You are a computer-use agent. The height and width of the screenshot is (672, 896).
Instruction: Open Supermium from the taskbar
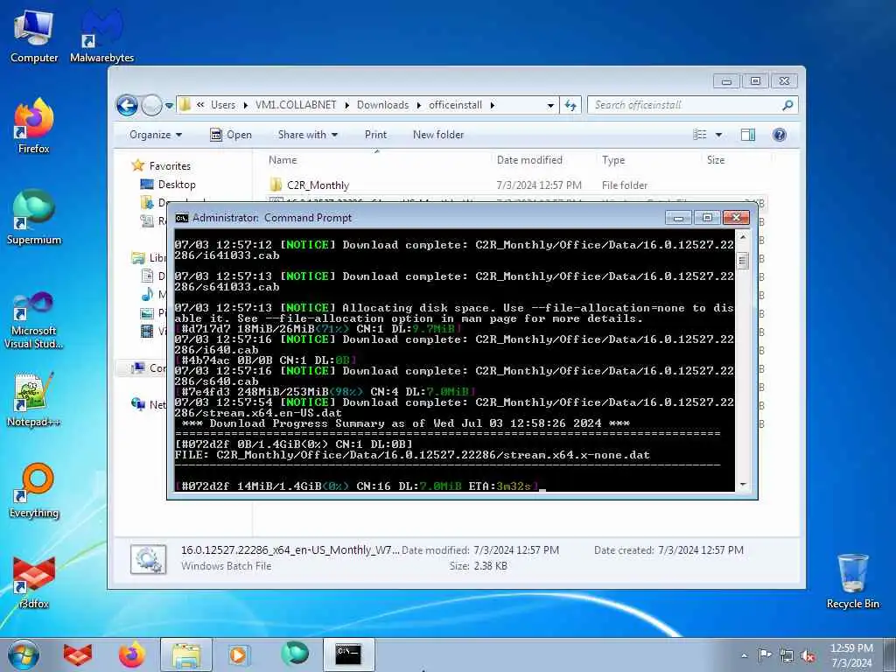pyautogui.click(x=295, y=654)
